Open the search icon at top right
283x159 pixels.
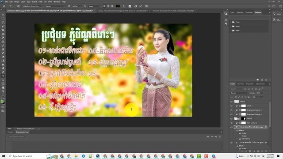(269, 6)
